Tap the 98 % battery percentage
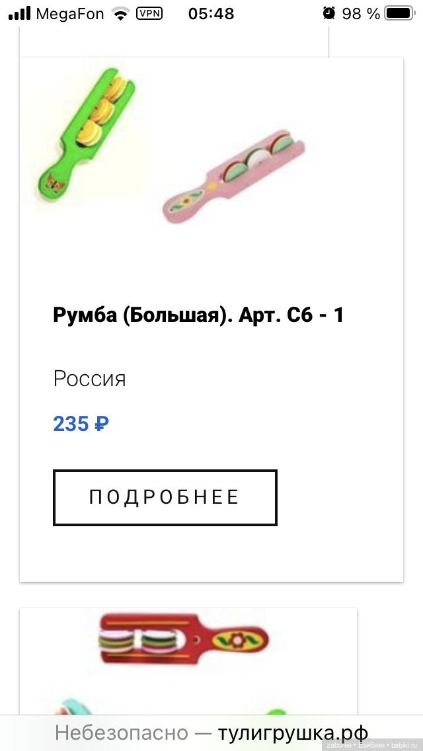423x751 pixels. click(x=361, y=13)
